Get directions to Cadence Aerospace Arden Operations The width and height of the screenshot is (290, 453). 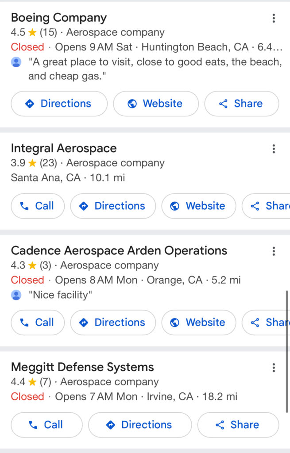pos(113,322)
